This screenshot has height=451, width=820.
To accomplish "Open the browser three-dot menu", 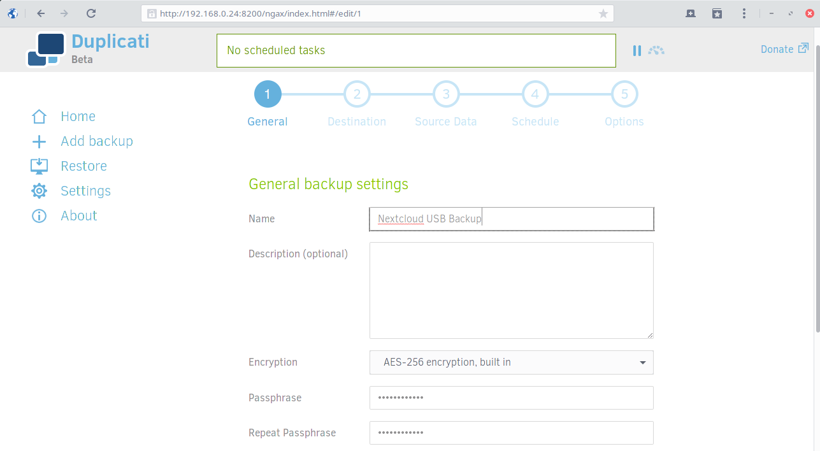I will 744,13.
